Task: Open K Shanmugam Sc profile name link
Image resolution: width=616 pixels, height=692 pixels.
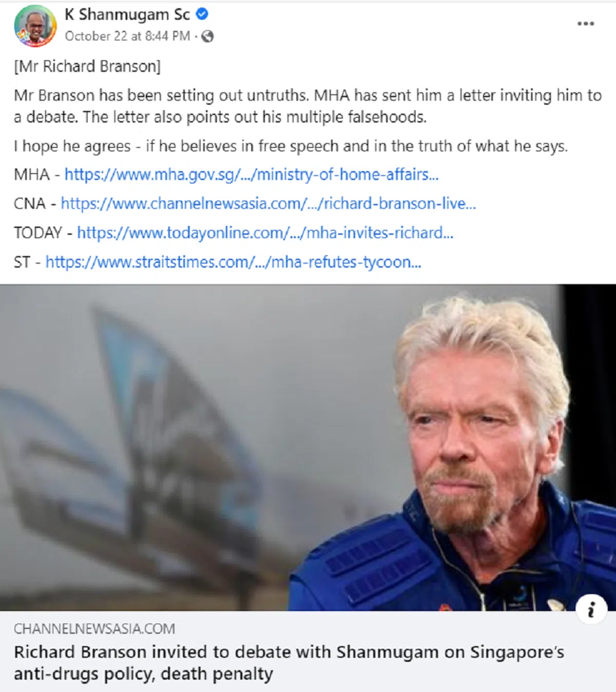Action: (x=127, y=14)
